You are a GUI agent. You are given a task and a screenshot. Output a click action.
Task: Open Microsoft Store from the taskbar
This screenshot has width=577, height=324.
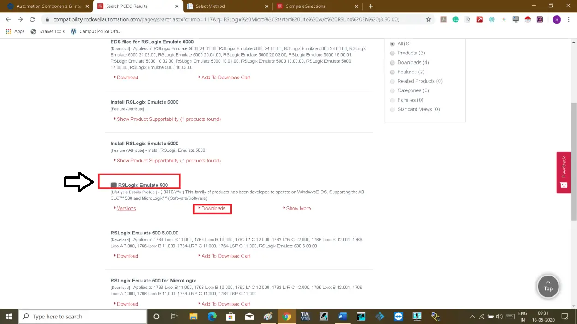click(231, 317)
